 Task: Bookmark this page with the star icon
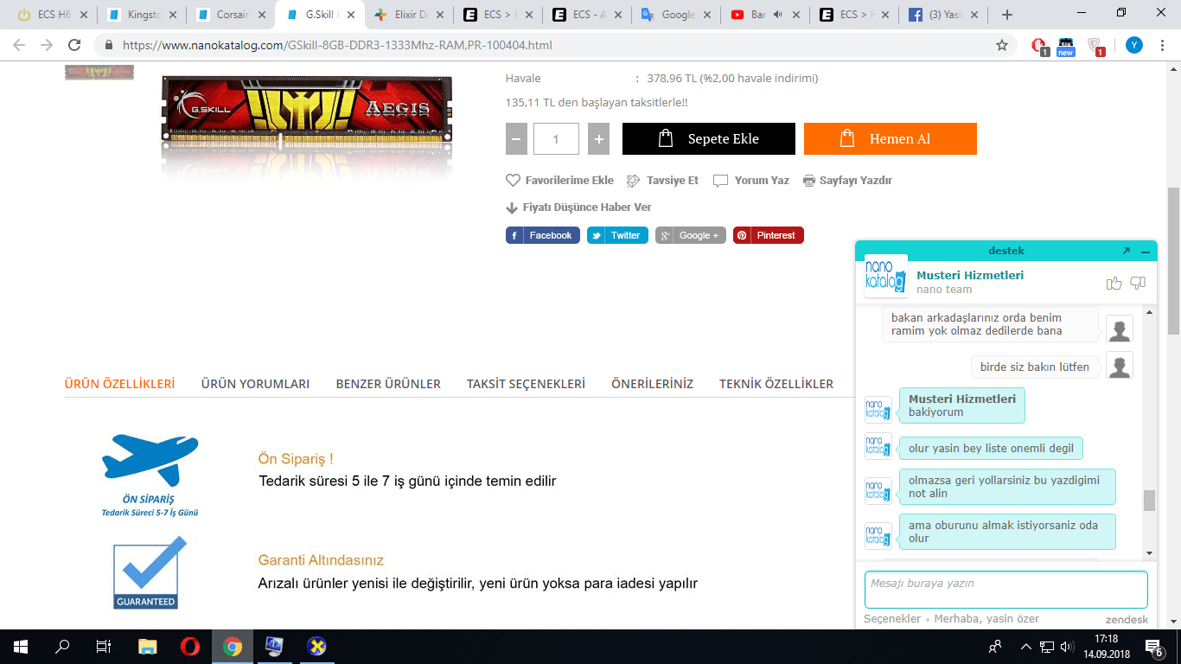point(1002,45)
